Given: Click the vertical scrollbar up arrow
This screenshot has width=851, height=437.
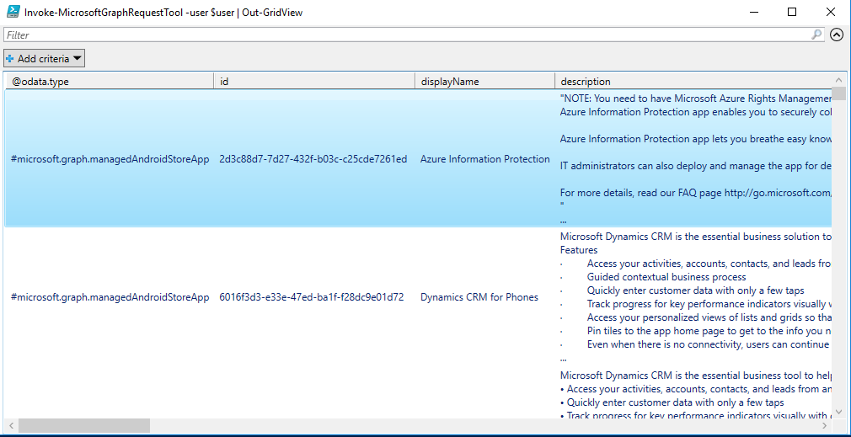Looking at the screenshot, I should 839,80.
